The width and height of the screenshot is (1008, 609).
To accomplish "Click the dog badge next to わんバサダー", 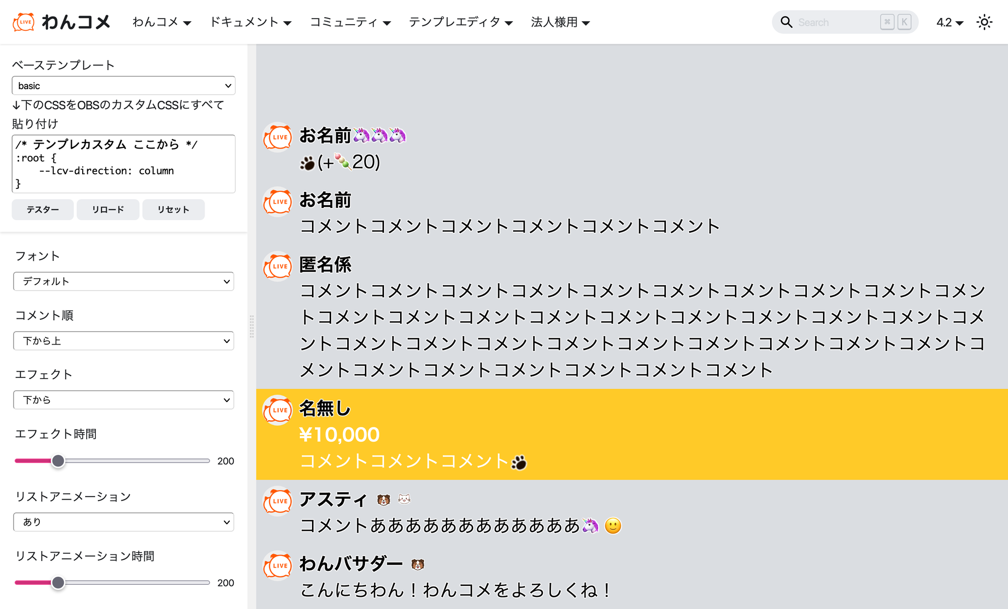I will coord(417,565).
